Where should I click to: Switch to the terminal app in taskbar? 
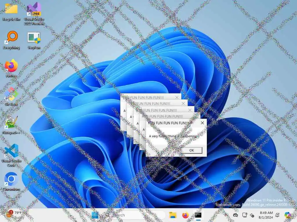[x=198, y=215]
